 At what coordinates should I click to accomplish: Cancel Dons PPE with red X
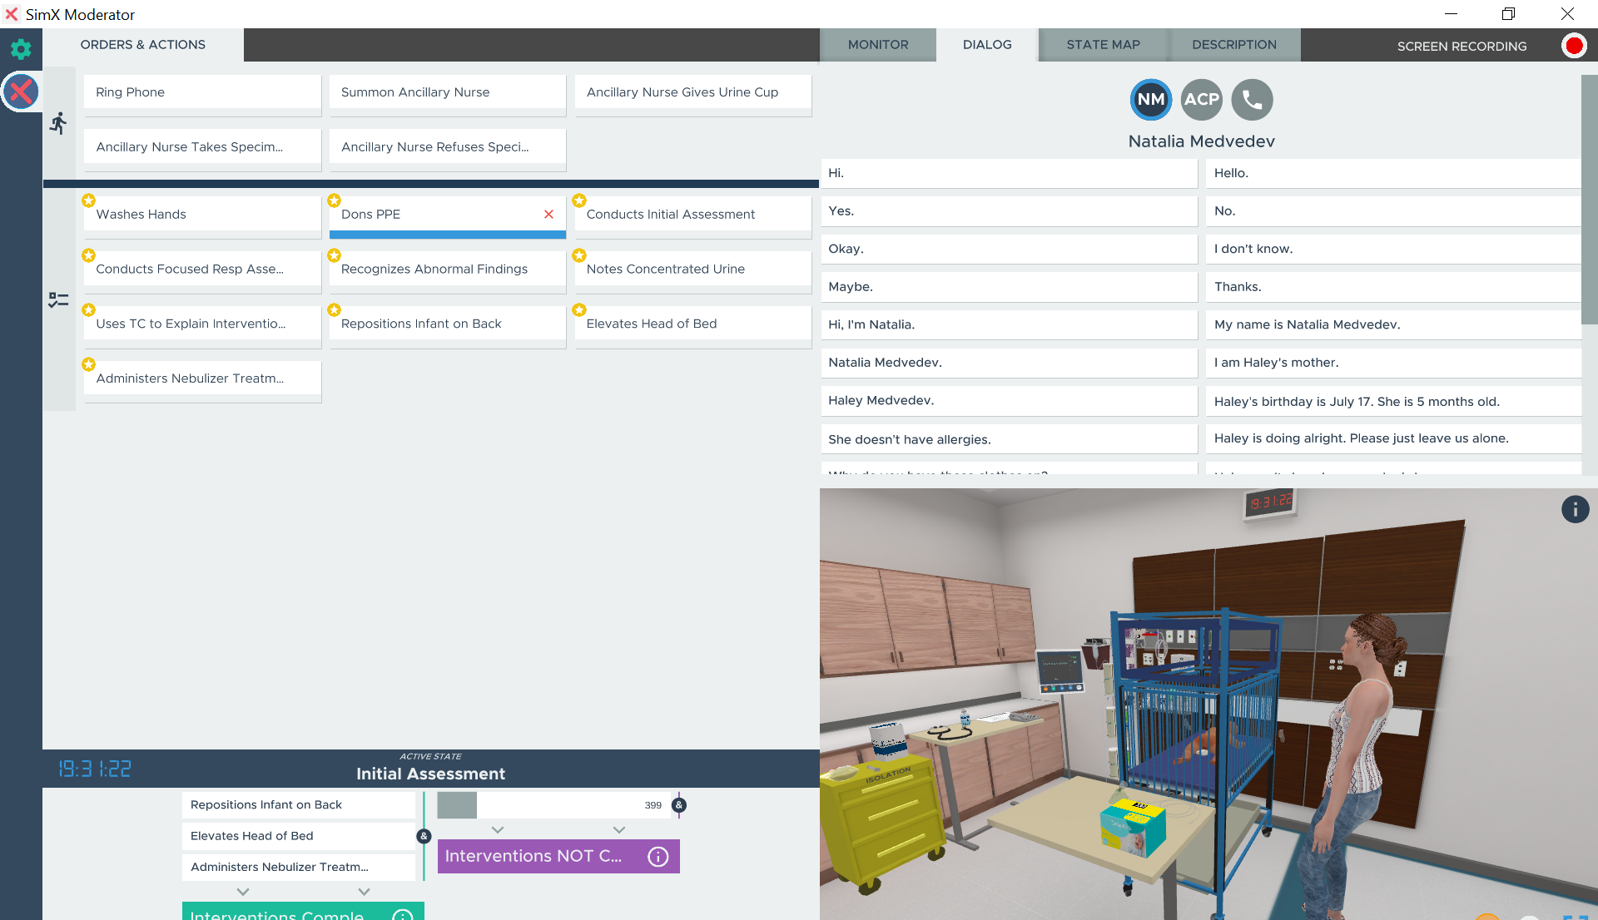pos(548,215)
